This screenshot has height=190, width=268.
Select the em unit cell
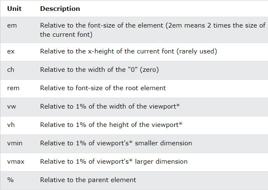coord(12,25)
